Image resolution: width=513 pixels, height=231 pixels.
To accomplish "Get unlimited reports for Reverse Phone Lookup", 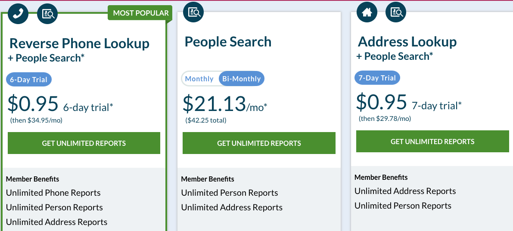I will 84,143.
